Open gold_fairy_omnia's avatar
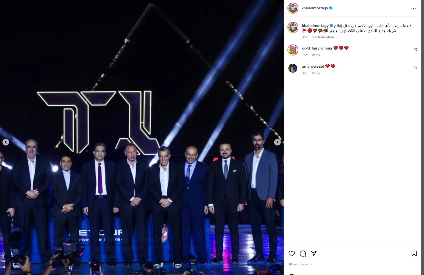Viewport: 424px width, 275px height. coord(293,50)
